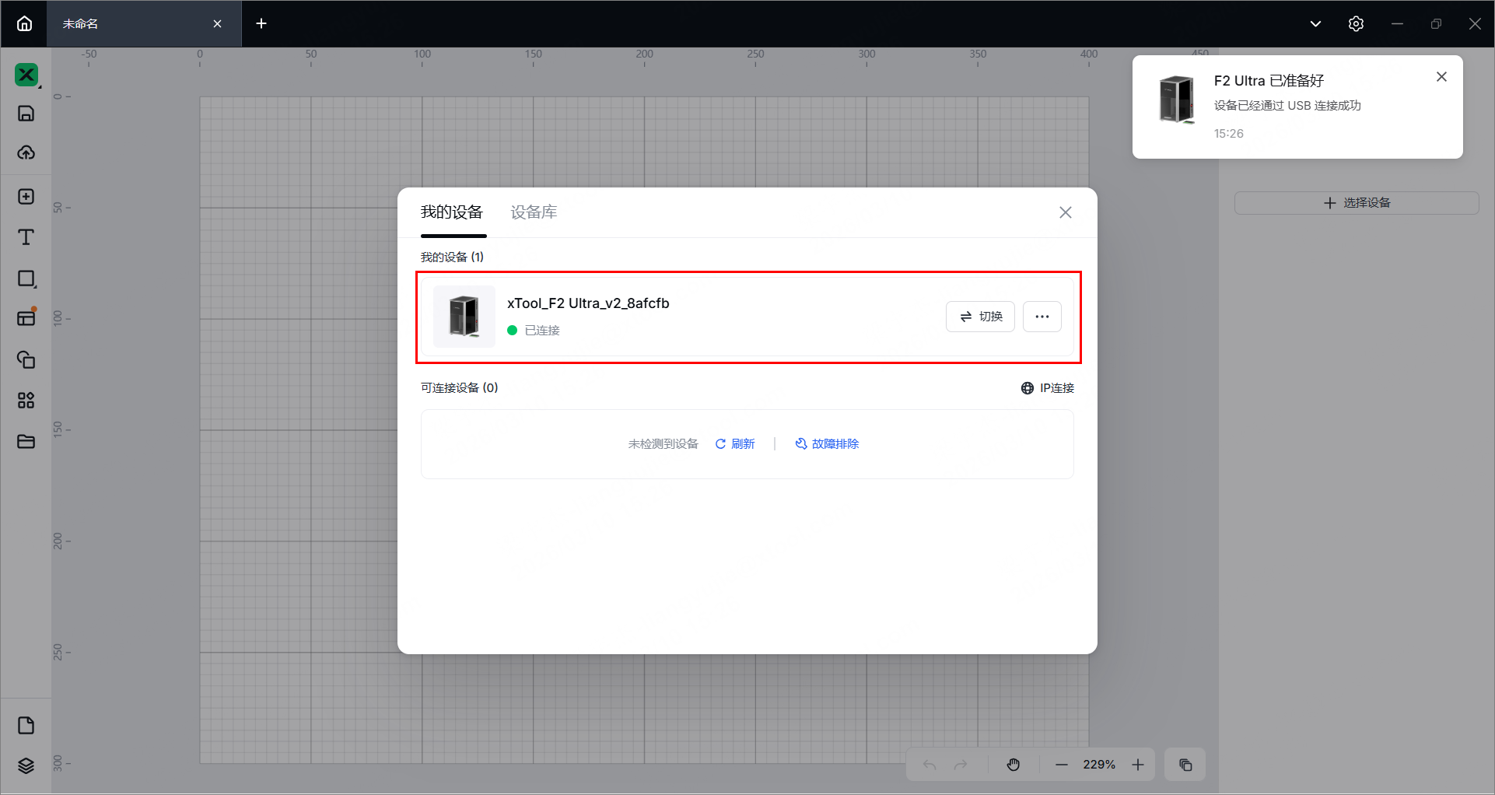Select the Text tool
1495x795 pixels.
[26, 237]
